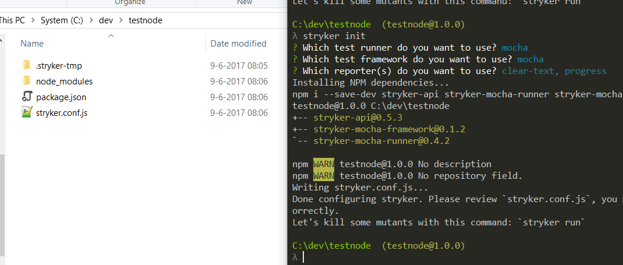Go to dev folder breadcrumb

[x=106, y=20]
